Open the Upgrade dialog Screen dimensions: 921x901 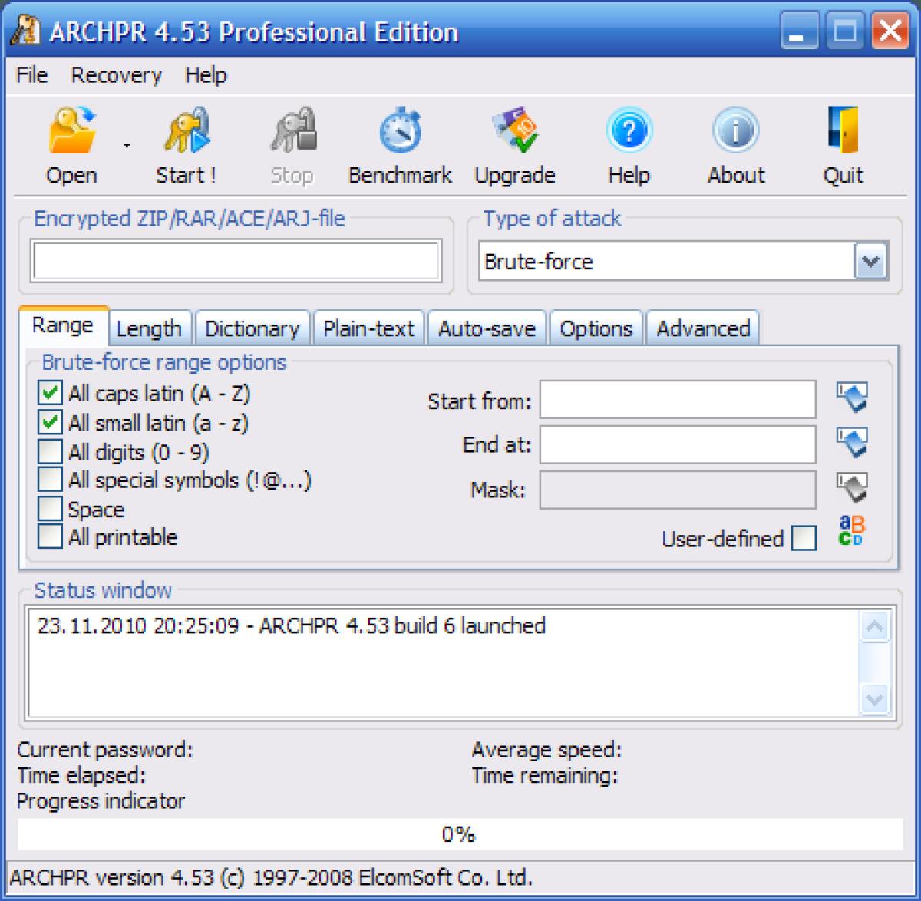click(514, 142)
